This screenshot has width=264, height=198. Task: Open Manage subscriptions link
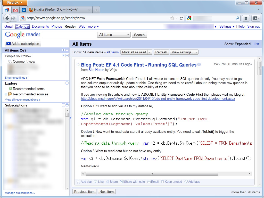(20, 193)
